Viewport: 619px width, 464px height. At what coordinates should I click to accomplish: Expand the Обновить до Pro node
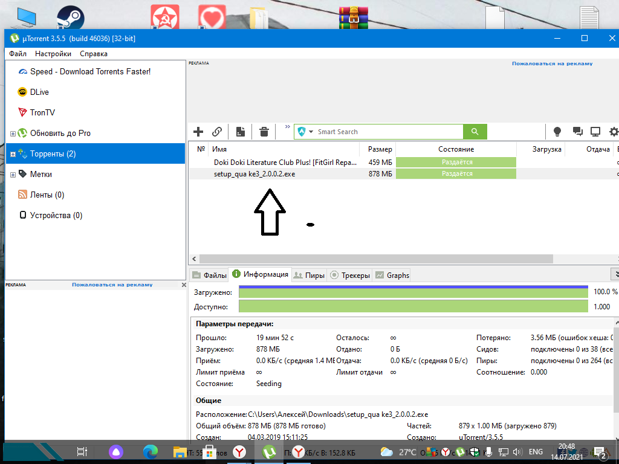13,134
